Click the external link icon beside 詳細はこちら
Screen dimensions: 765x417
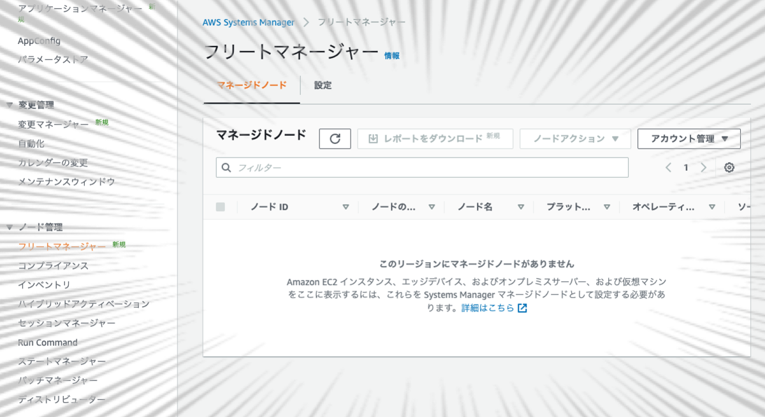point(522,308)
